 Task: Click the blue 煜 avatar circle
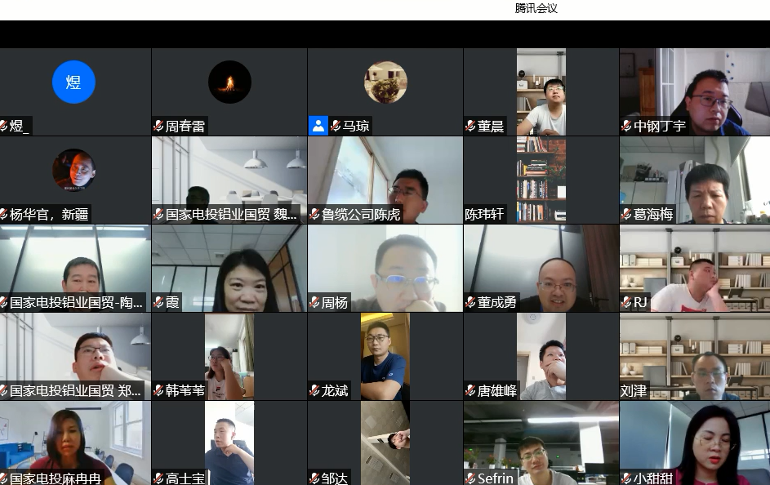73,82
